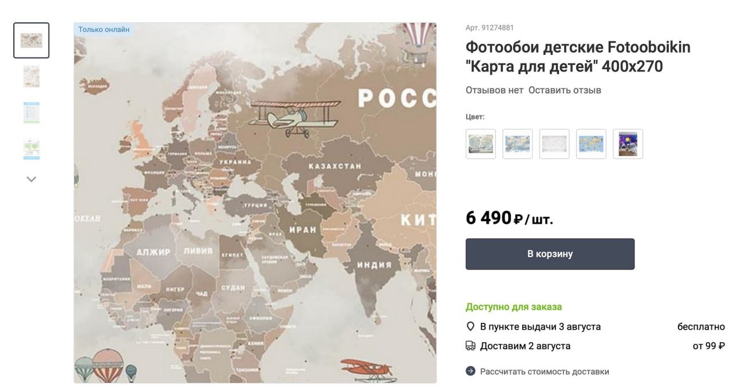Click the arrow icon beside shipping cost calculator
This screenshot has width=733, height=392.
pyautogui.click(x=471, y=371)
